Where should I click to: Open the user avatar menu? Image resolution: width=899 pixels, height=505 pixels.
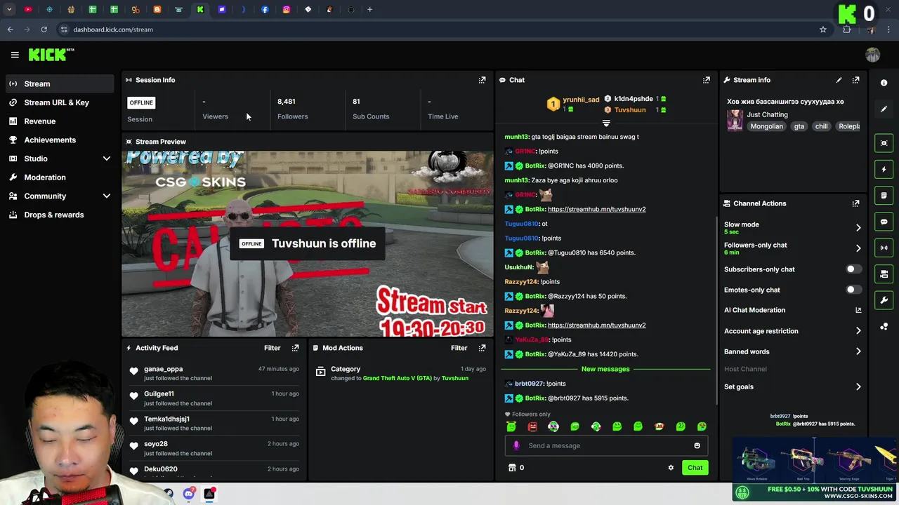[x=872, y=55]
